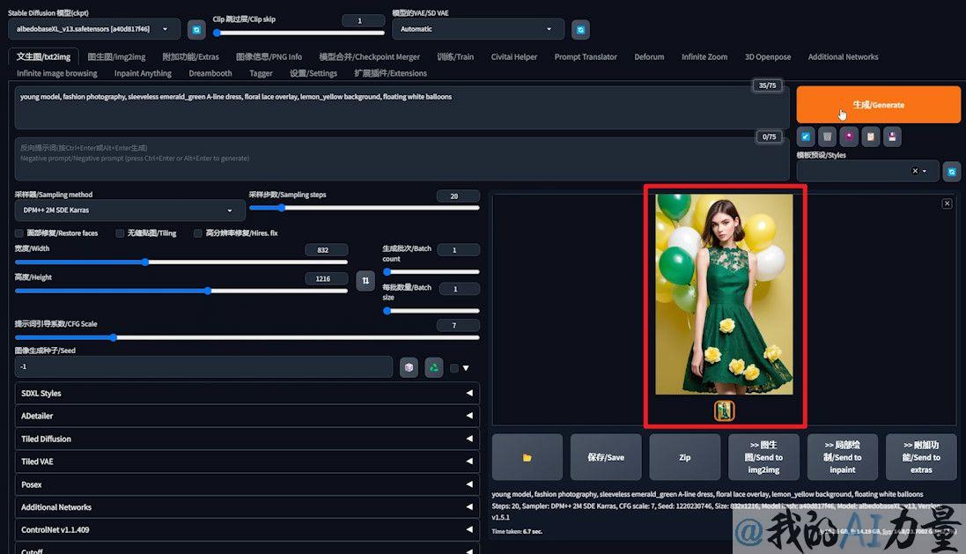Go to the PNG Info tab
Image resolution: width=966 pixels, height=554 pixels.
pos(269,56)
